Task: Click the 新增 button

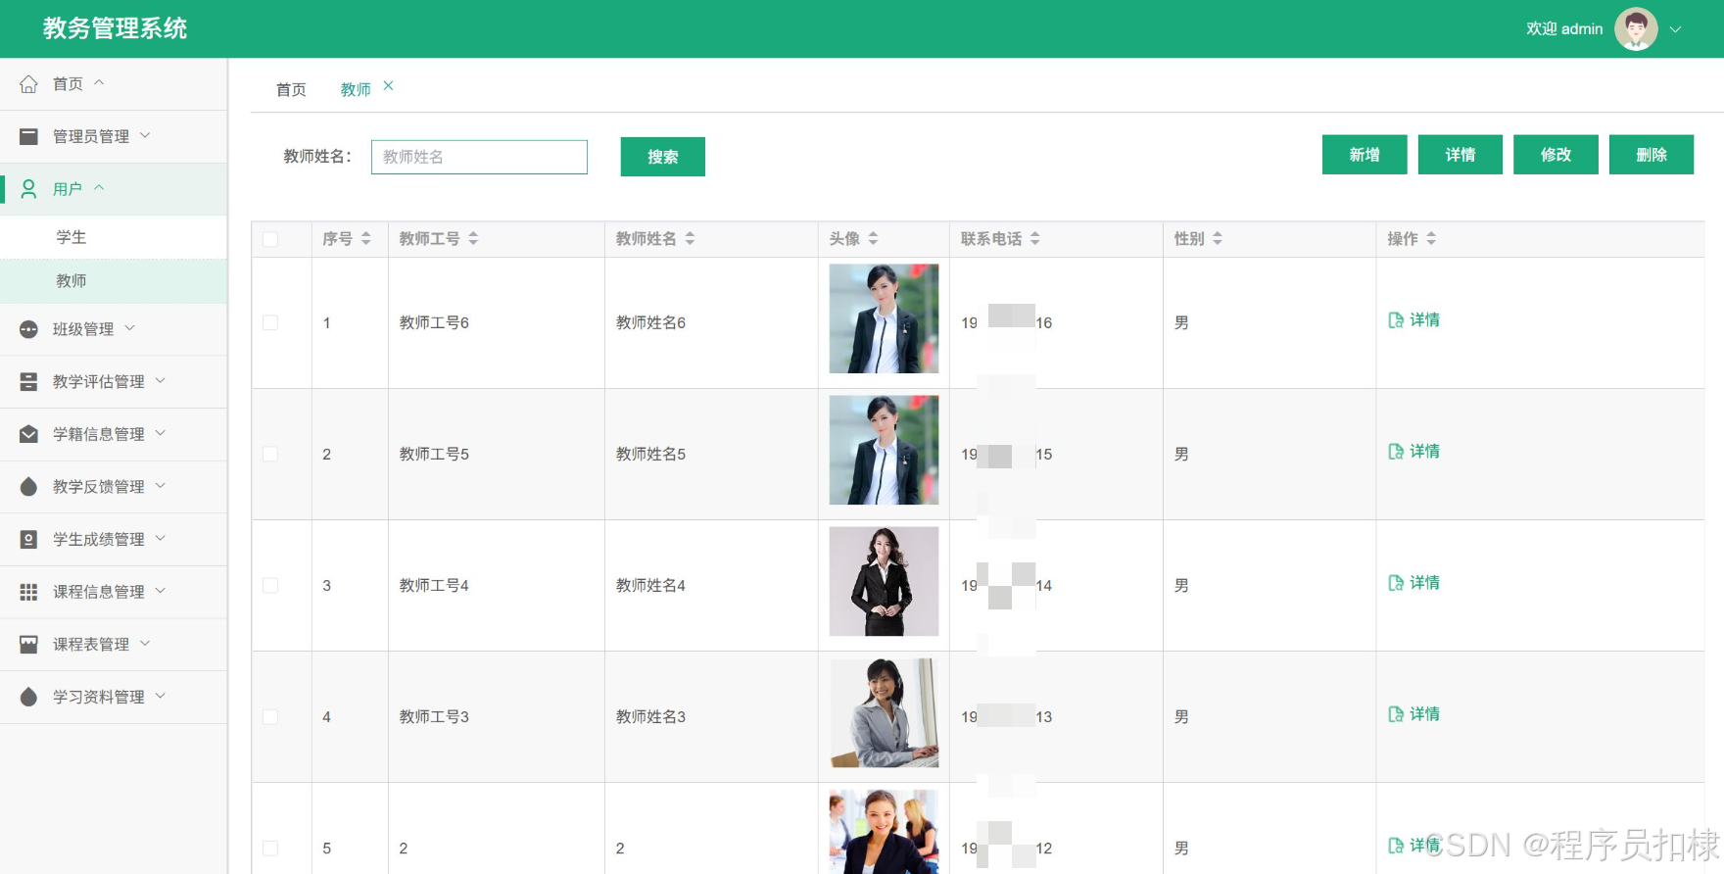Action: tap(1365, 155)
